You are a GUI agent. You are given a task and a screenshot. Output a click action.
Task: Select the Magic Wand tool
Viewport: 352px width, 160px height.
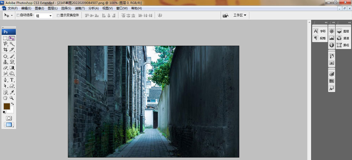pos(12,44)
